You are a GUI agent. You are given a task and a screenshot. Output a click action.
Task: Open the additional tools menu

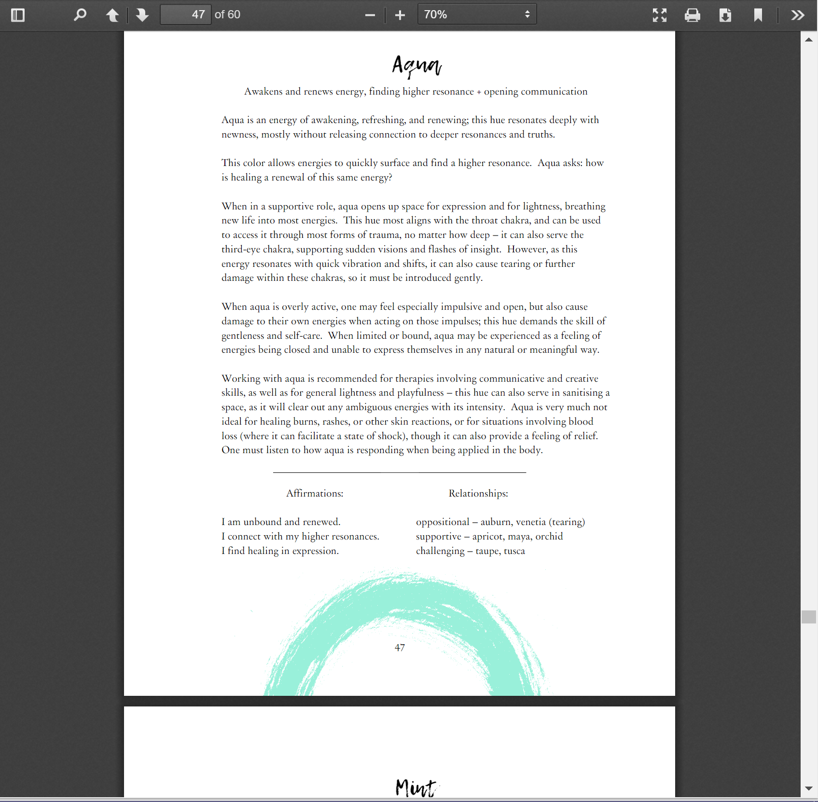click(x=797, y=15)
